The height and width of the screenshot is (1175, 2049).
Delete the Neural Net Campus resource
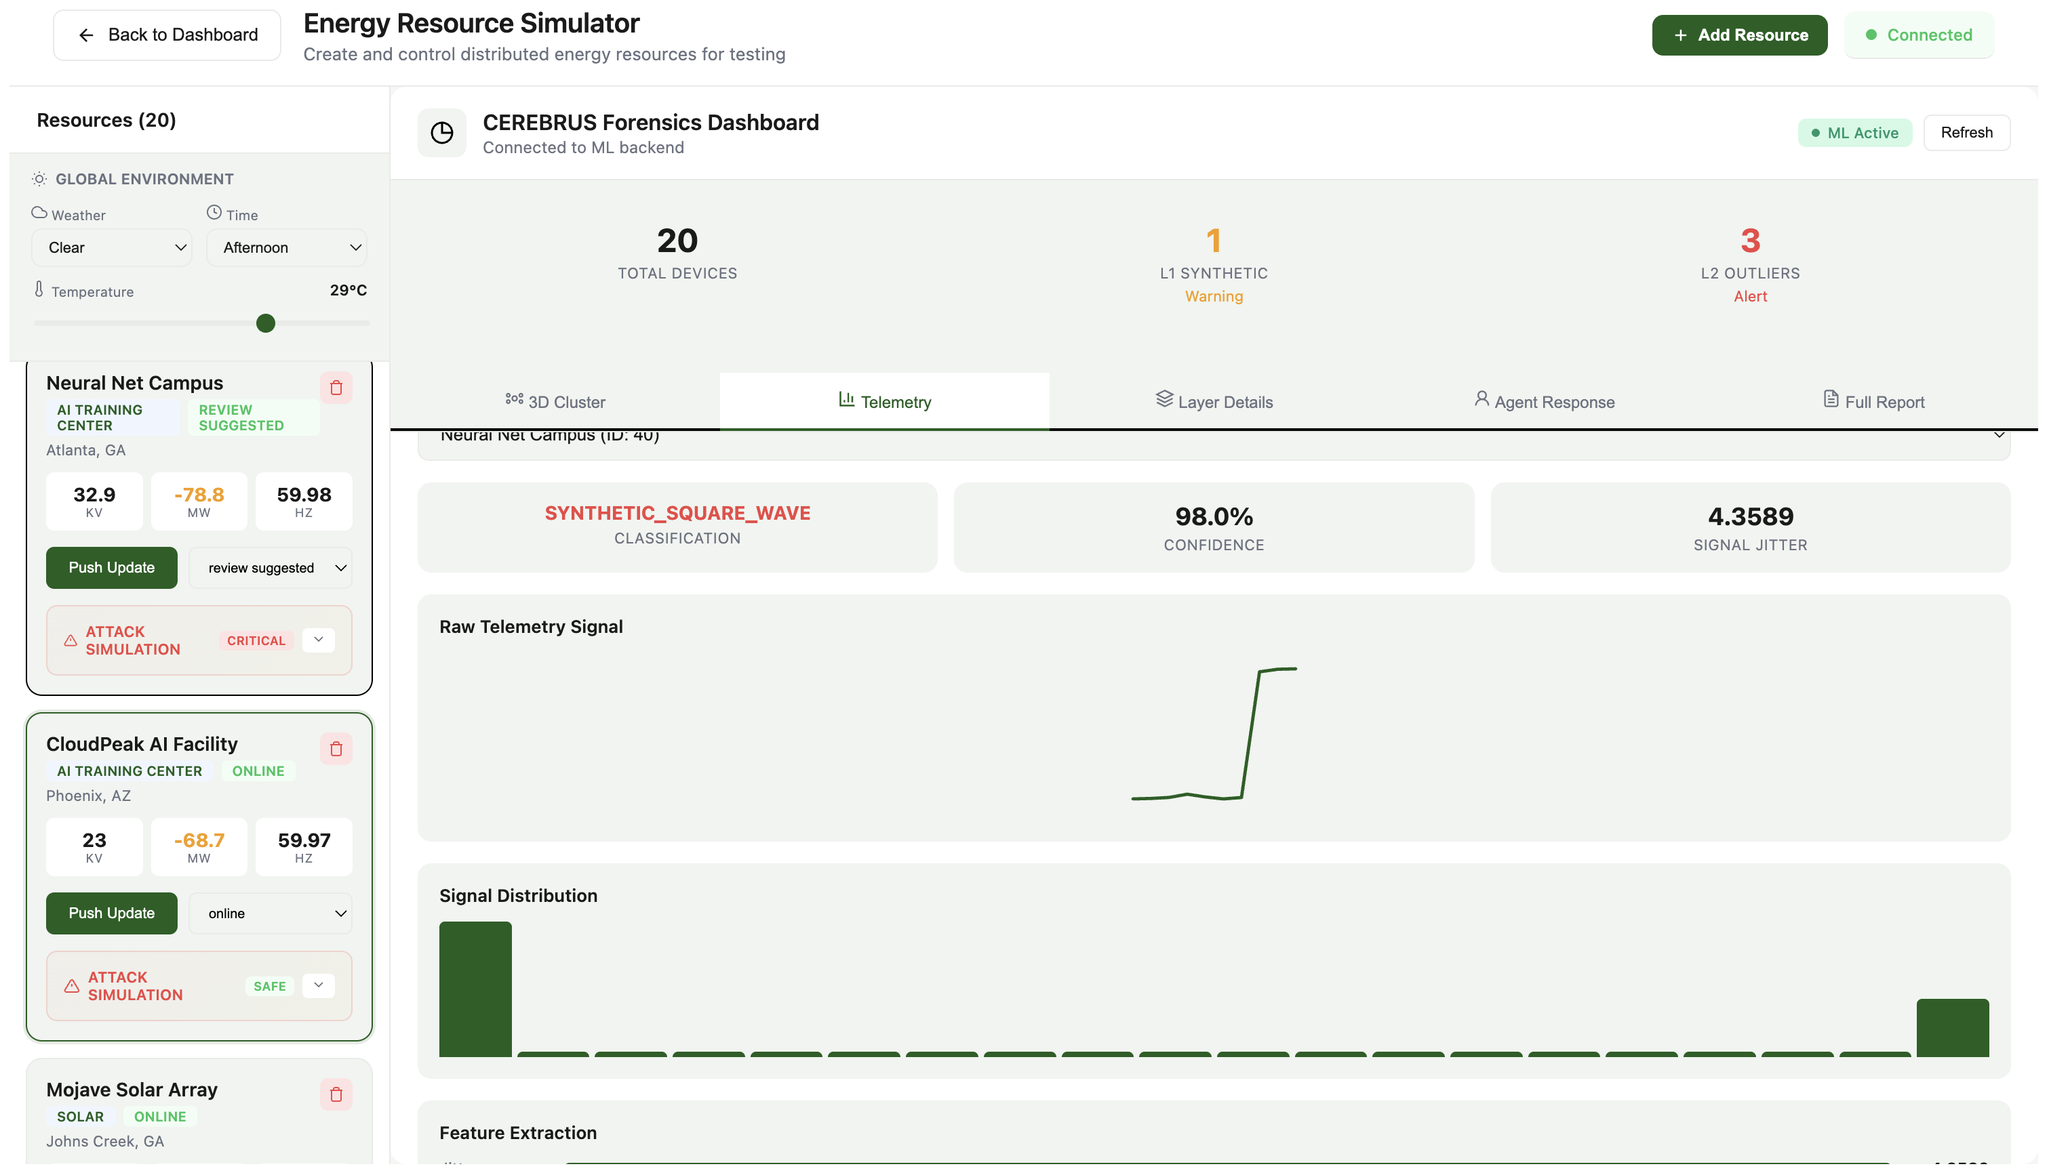click(x=336, y=388)
